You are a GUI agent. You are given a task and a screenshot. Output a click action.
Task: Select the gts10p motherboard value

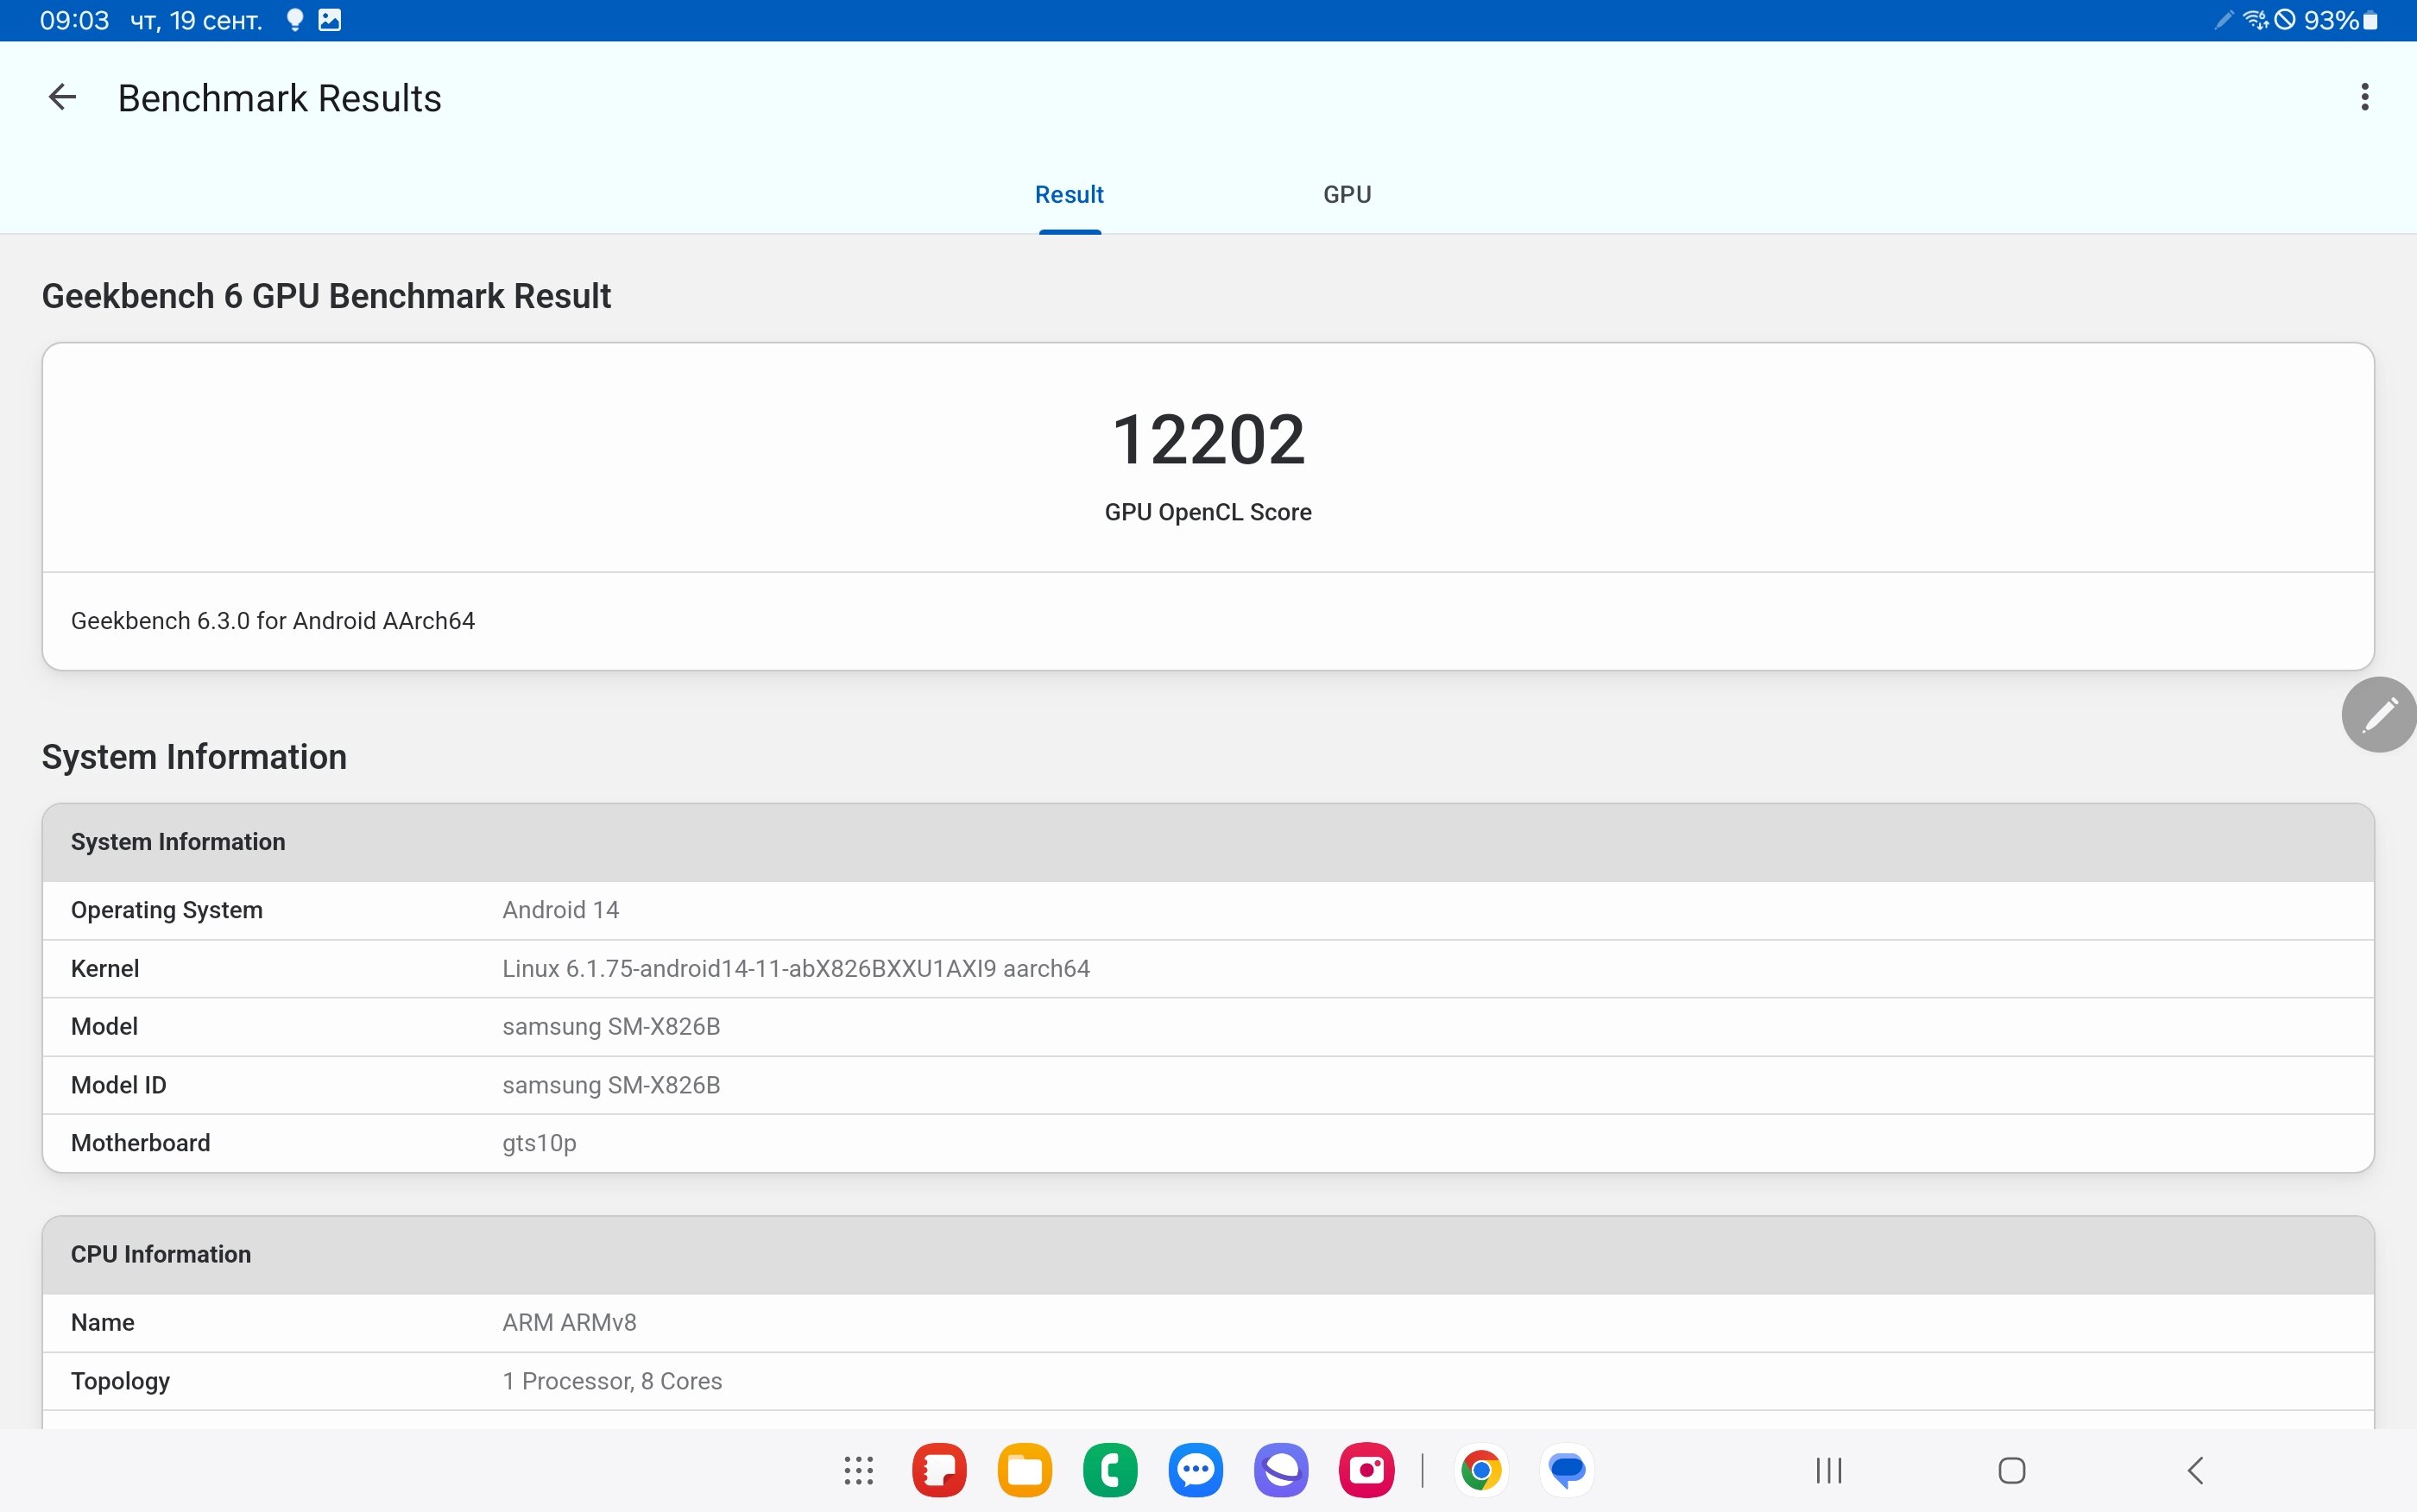coord(539,1143)
